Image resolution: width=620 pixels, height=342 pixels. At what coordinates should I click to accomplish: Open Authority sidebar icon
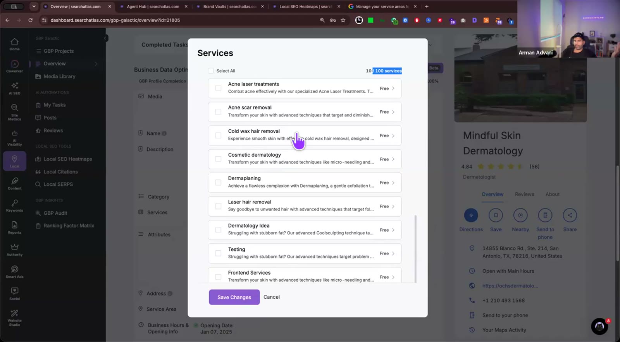coord(14,250)
